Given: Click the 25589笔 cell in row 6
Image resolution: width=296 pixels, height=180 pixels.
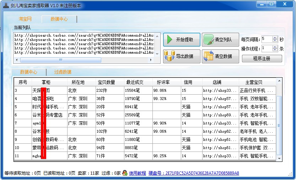Looking at the screenshot, I should point(138,115).
